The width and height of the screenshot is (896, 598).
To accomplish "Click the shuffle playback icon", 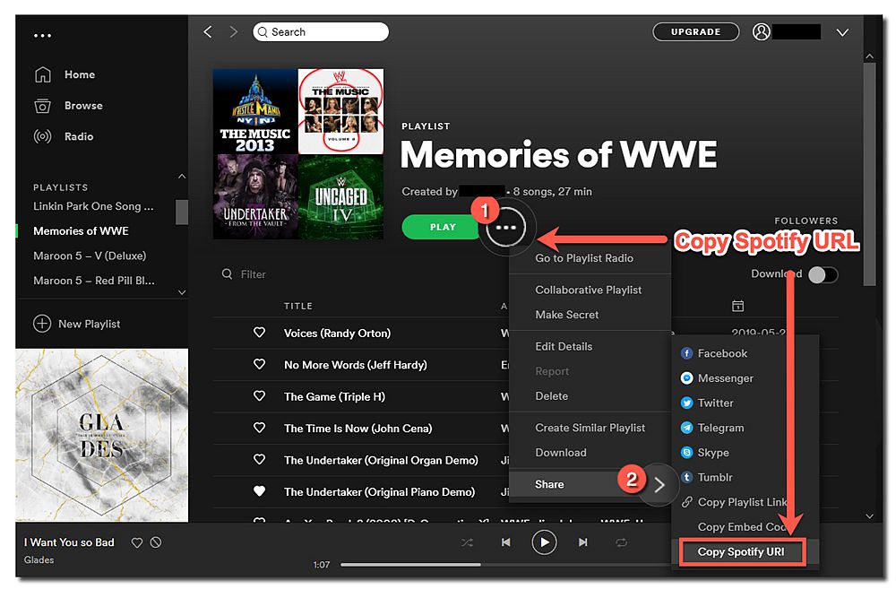I will click(x=467, y=542).
